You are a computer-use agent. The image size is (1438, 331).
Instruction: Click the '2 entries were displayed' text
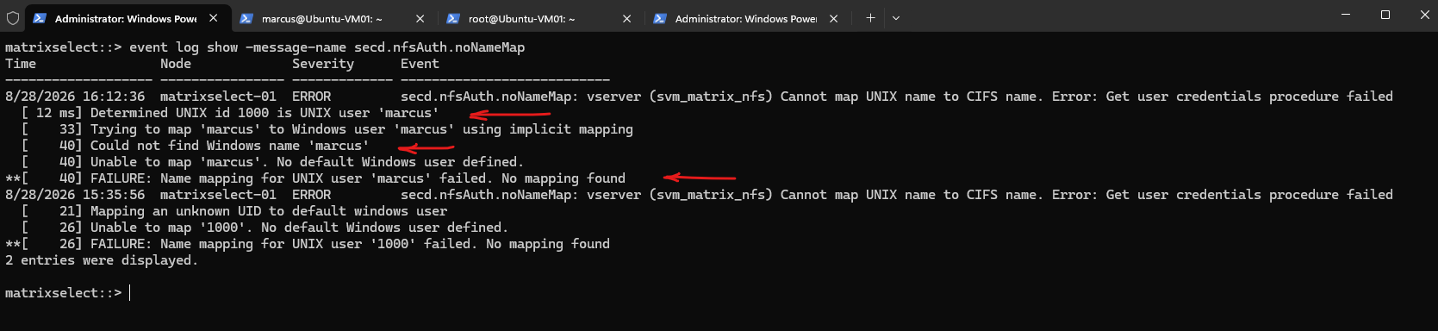[102, 260]
